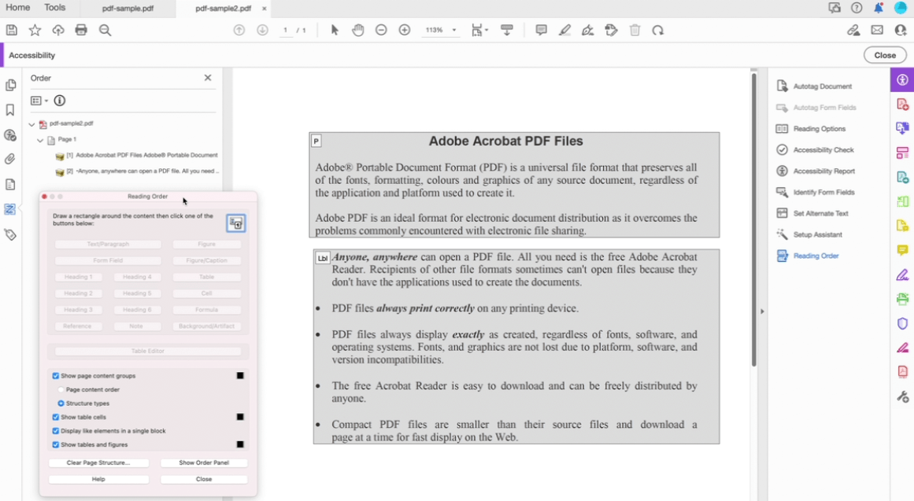Open Page Thumbnails in left sidebar

pyautogui.click(x=10, y=85)
